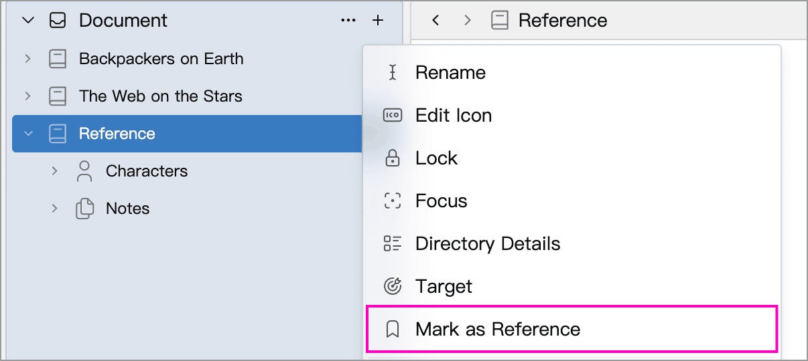
Task: Click the Rename text cursor icon
Action: click(393, 73)
